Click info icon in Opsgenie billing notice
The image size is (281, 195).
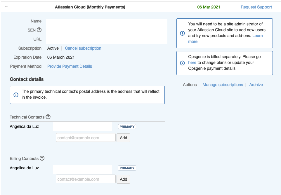pyautogui.click(x=182, y=63)
